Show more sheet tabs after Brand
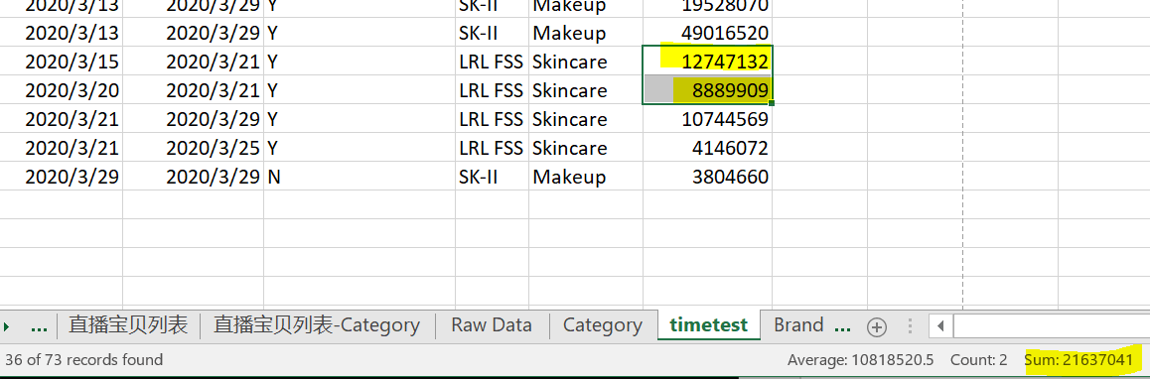 tap(843, 327)
